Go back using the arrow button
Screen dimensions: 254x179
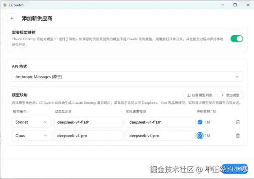[x=12, y=18]
